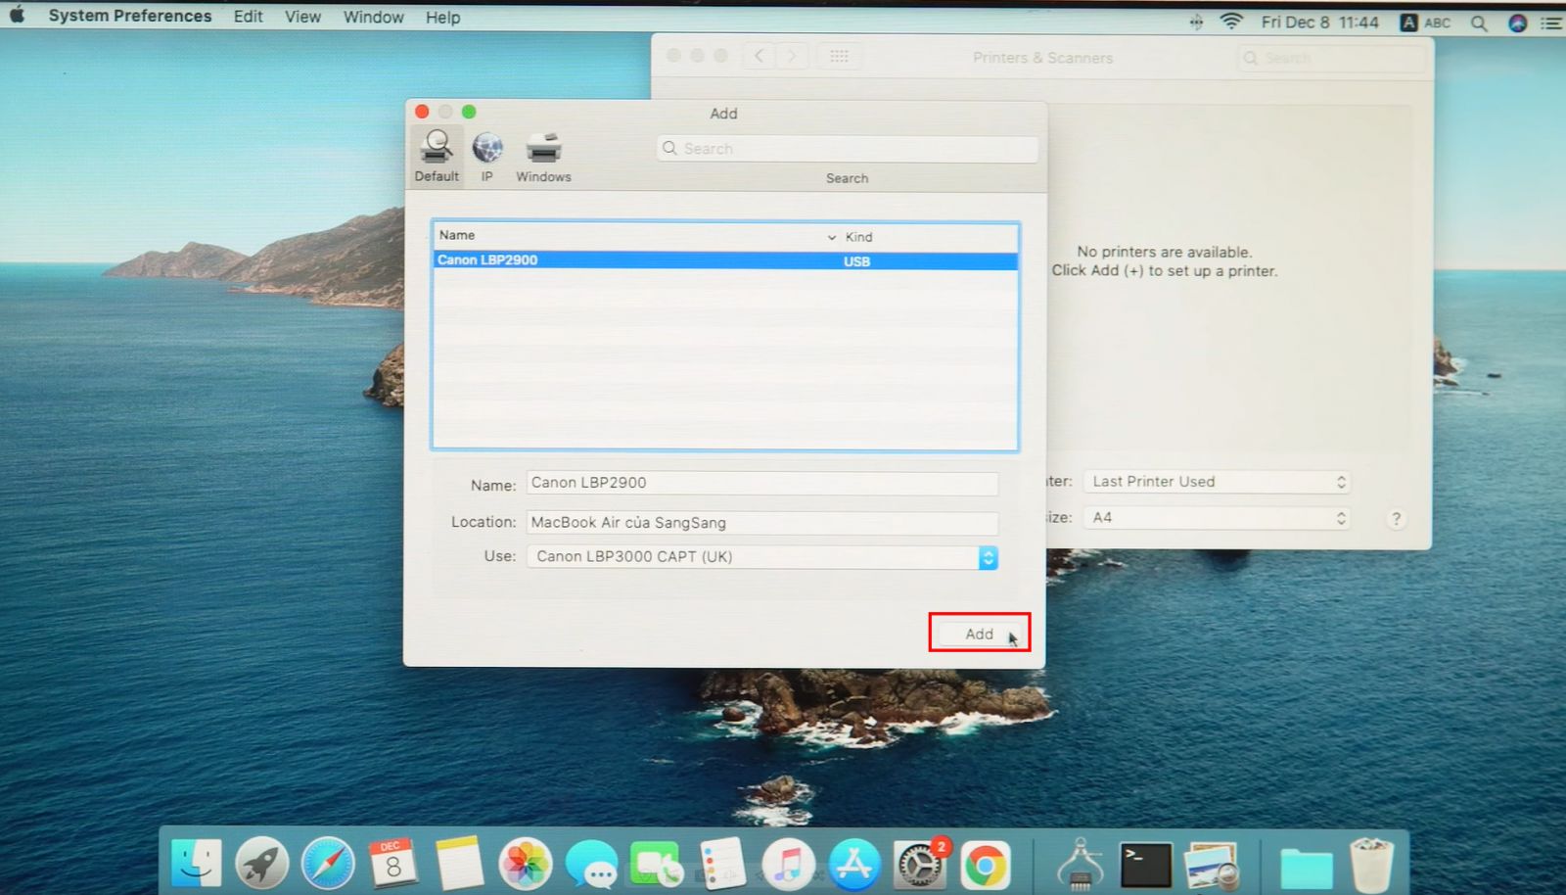Screen dimensions: 1566x895
Task: Open Messages from the Dock
Action: [591, 865]
